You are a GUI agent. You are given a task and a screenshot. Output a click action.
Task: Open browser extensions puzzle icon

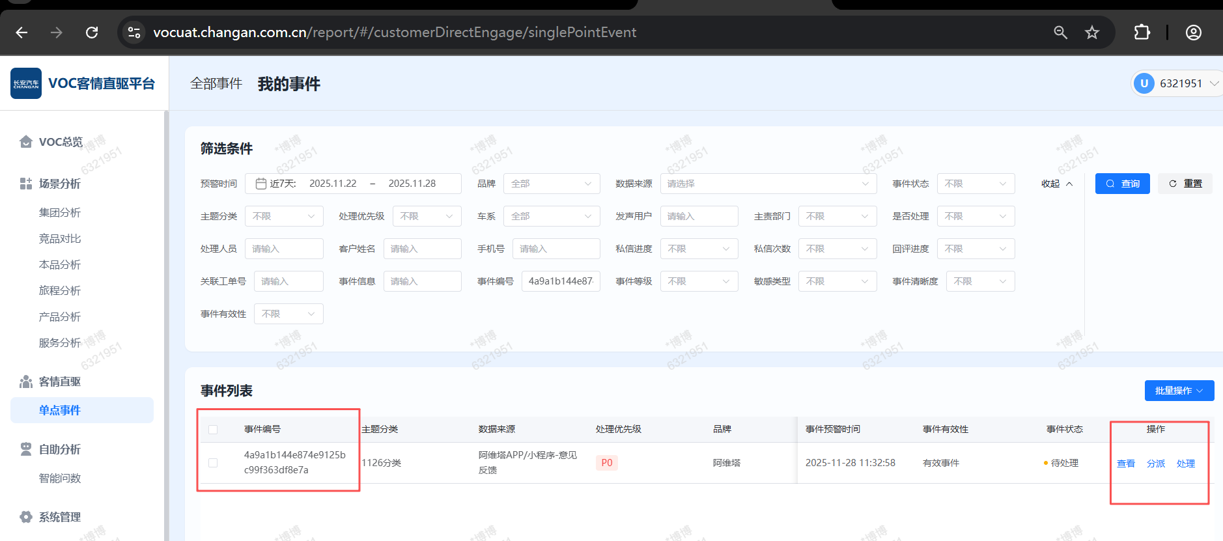pos(1142,33)
